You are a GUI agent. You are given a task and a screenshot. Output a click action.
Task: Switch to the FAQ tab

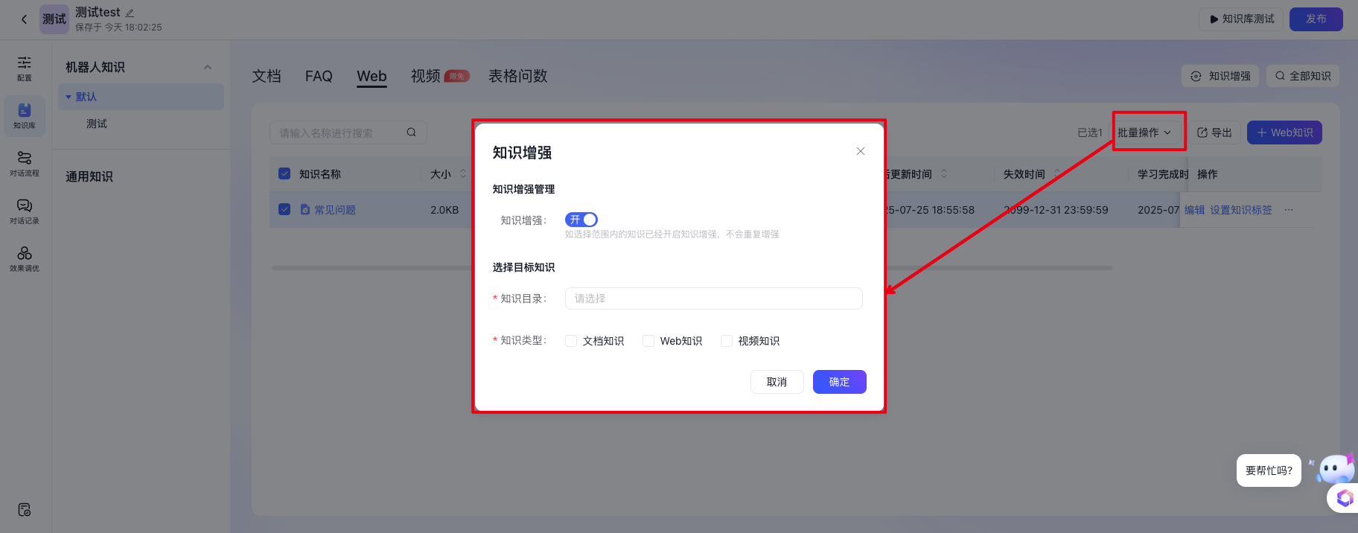[319, 76]
